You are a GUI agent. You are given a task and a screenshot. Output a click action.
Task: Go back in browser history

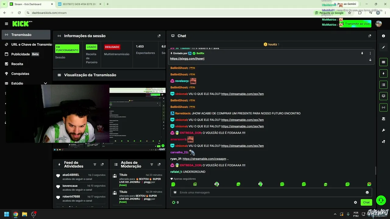pos(5,13)
